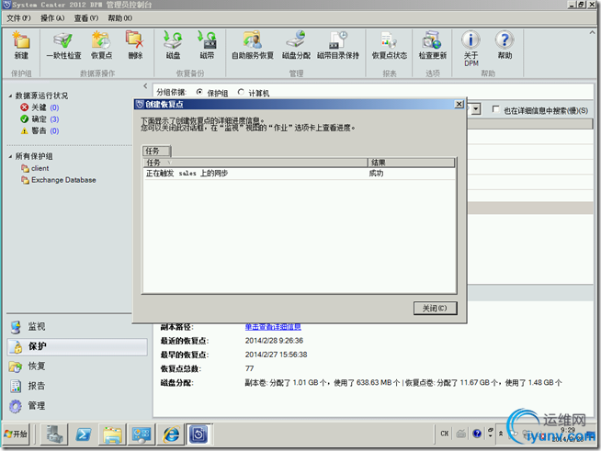Select the 正在触发 sales 上的同步 row
The width and height of the screenshot is (601, 451).
tap(299, 174)
